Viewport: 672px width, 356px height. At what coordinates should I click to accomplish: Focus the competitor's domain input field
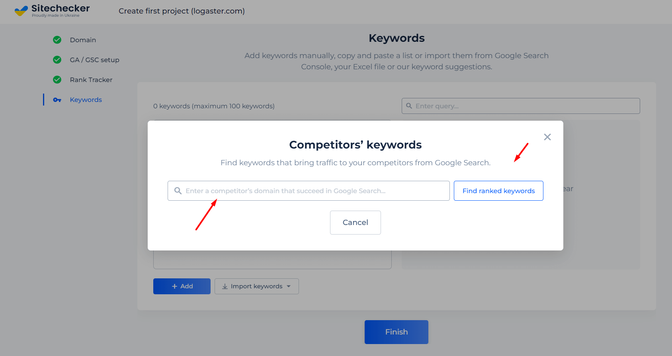click(309, 191)
